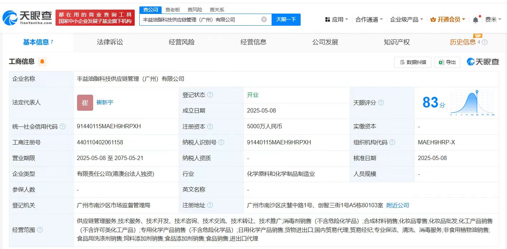Click the 数据纠错 button
This screenshot has height=249, width=507.
pos(413,62)
